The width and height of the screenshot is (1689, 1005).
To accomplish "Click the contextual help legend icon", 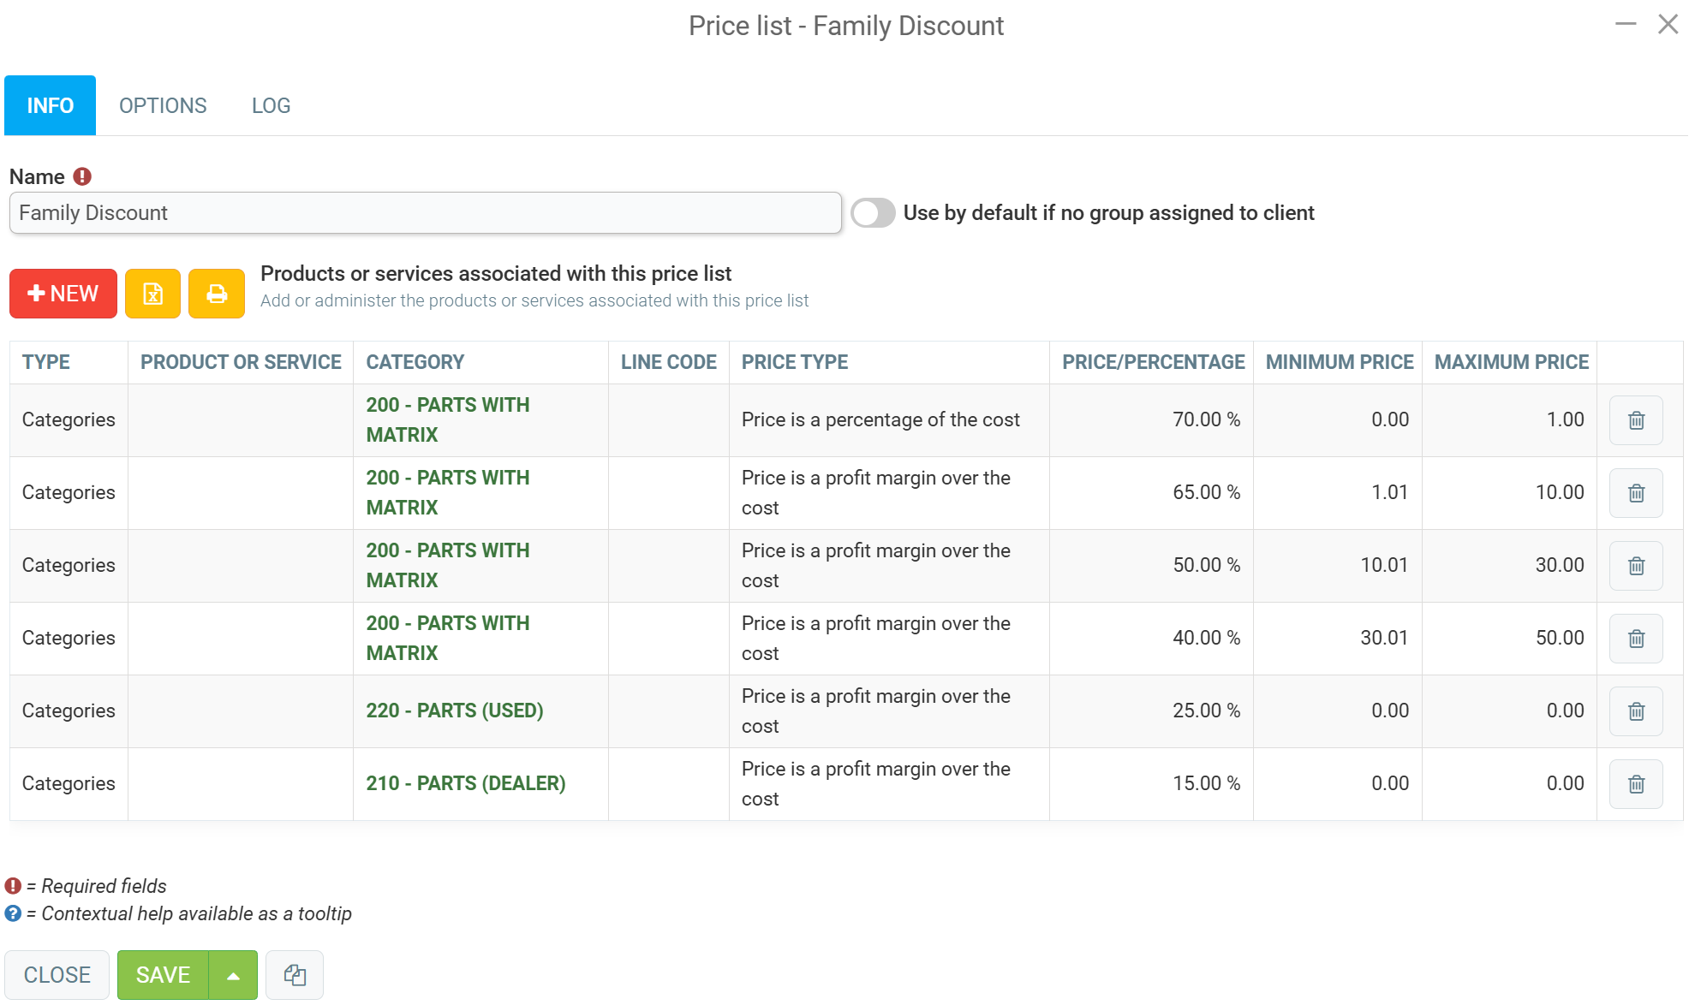I will 13,913.
